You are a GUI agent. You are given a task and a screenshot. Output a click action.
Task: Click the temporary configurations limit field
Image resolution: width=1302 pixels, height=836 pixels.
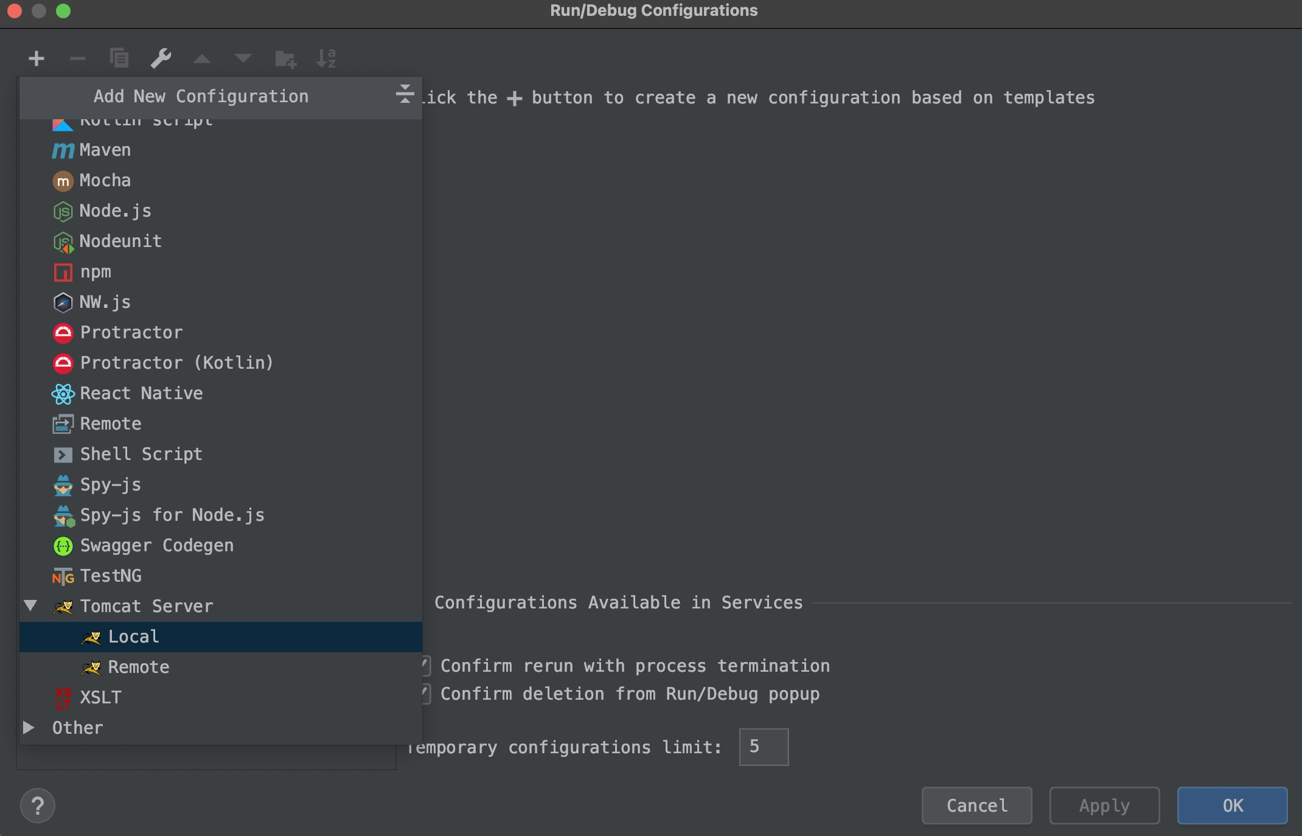point(763,747)
